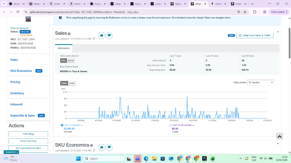Image resolution: width=291 pixels, height=163 pixels.
Task: Open Microsoft Teams from the taskbar
Action: (x=138, y=158)
